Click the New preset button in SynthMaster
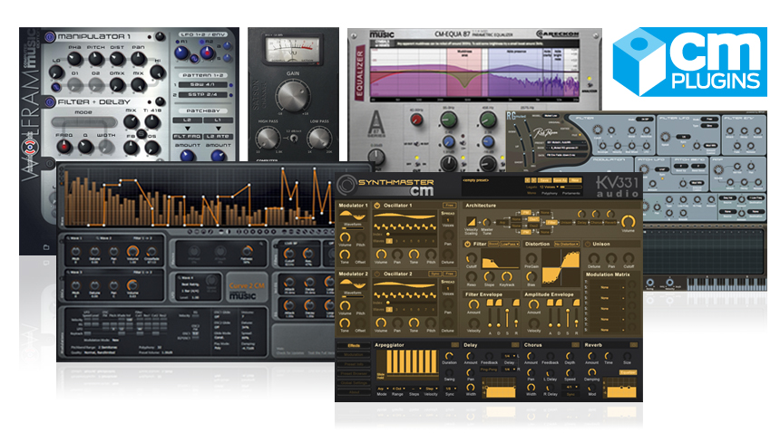Screen dimensions: 780x433 tap(575, 179)
